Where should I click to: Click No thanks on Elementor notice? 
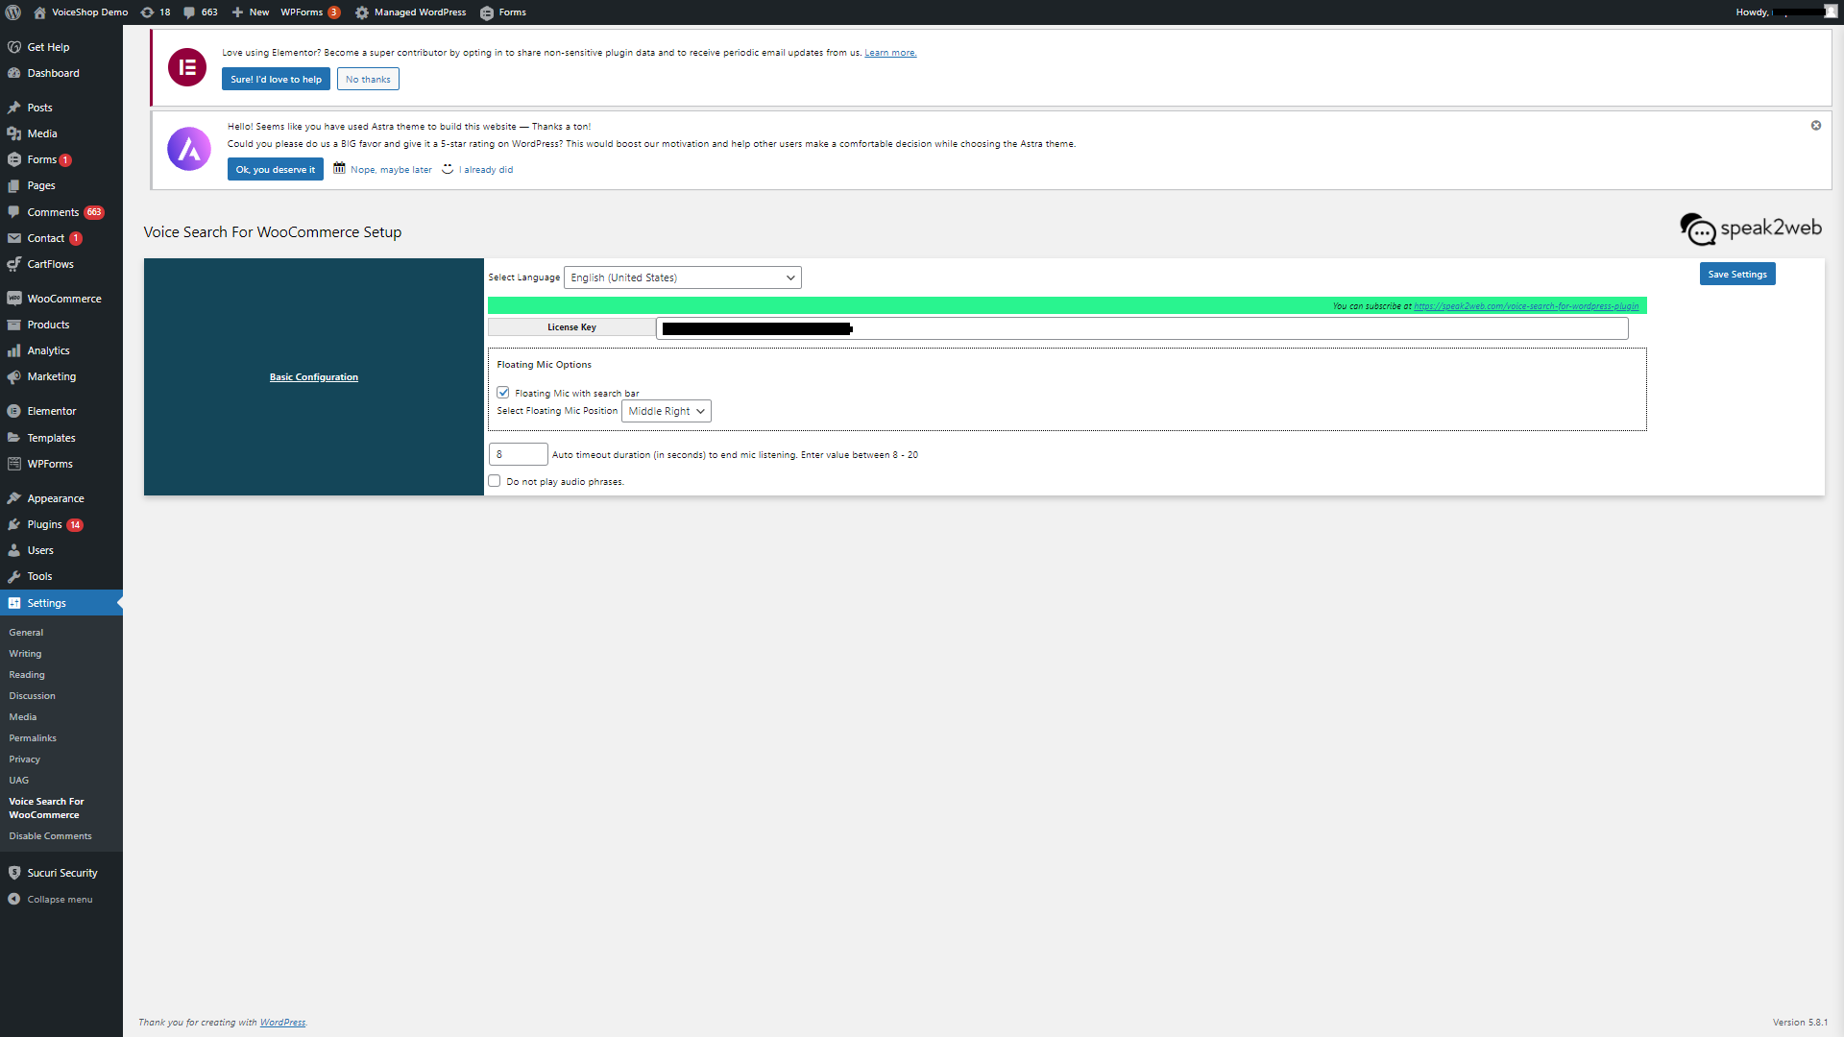(368, 80)
